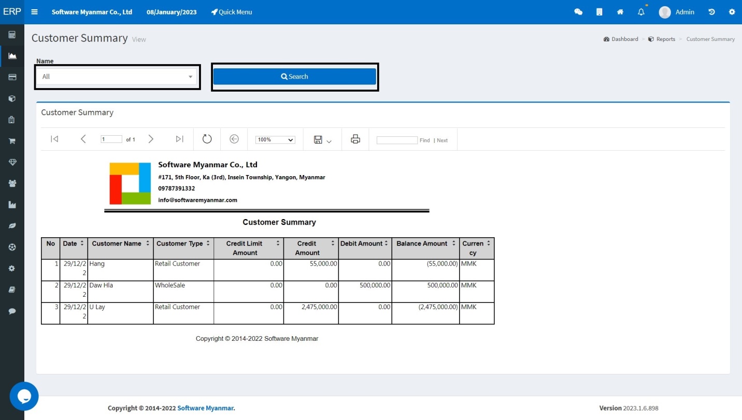Viewport: 742px width, 420px height.
Task: Open the WeChat chat icon in header
Action: tap(578, 12)
